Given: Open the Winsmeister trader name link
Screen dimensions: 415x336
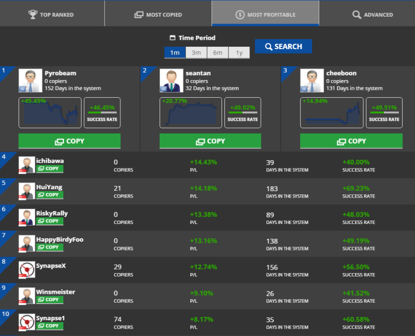Looking at the screenshot, I should (55, 292).
